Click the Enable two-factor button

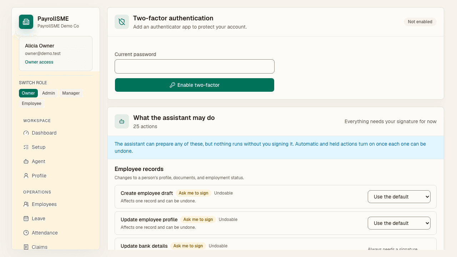click(195, 85)
